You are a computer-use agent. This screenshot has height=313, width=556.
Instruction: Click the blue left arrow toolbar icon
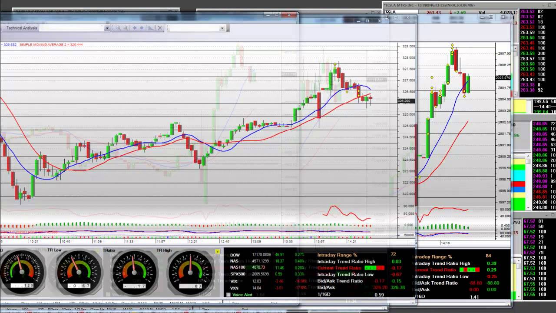click(x=134, y=28)
